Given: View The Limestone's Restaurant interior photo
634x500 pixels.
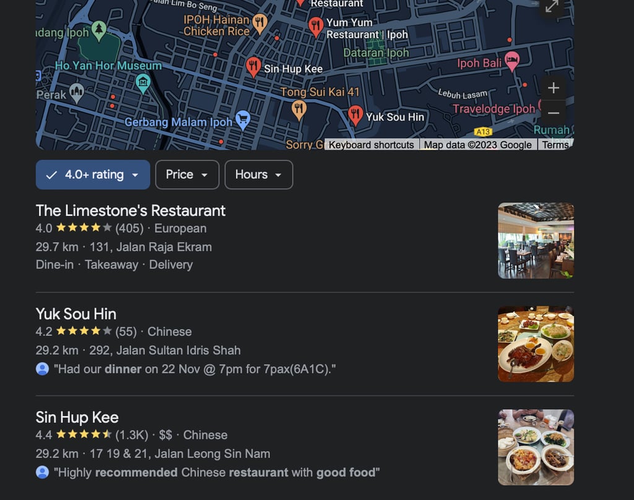Looking at the screenshot, I should tap(536, 241).
